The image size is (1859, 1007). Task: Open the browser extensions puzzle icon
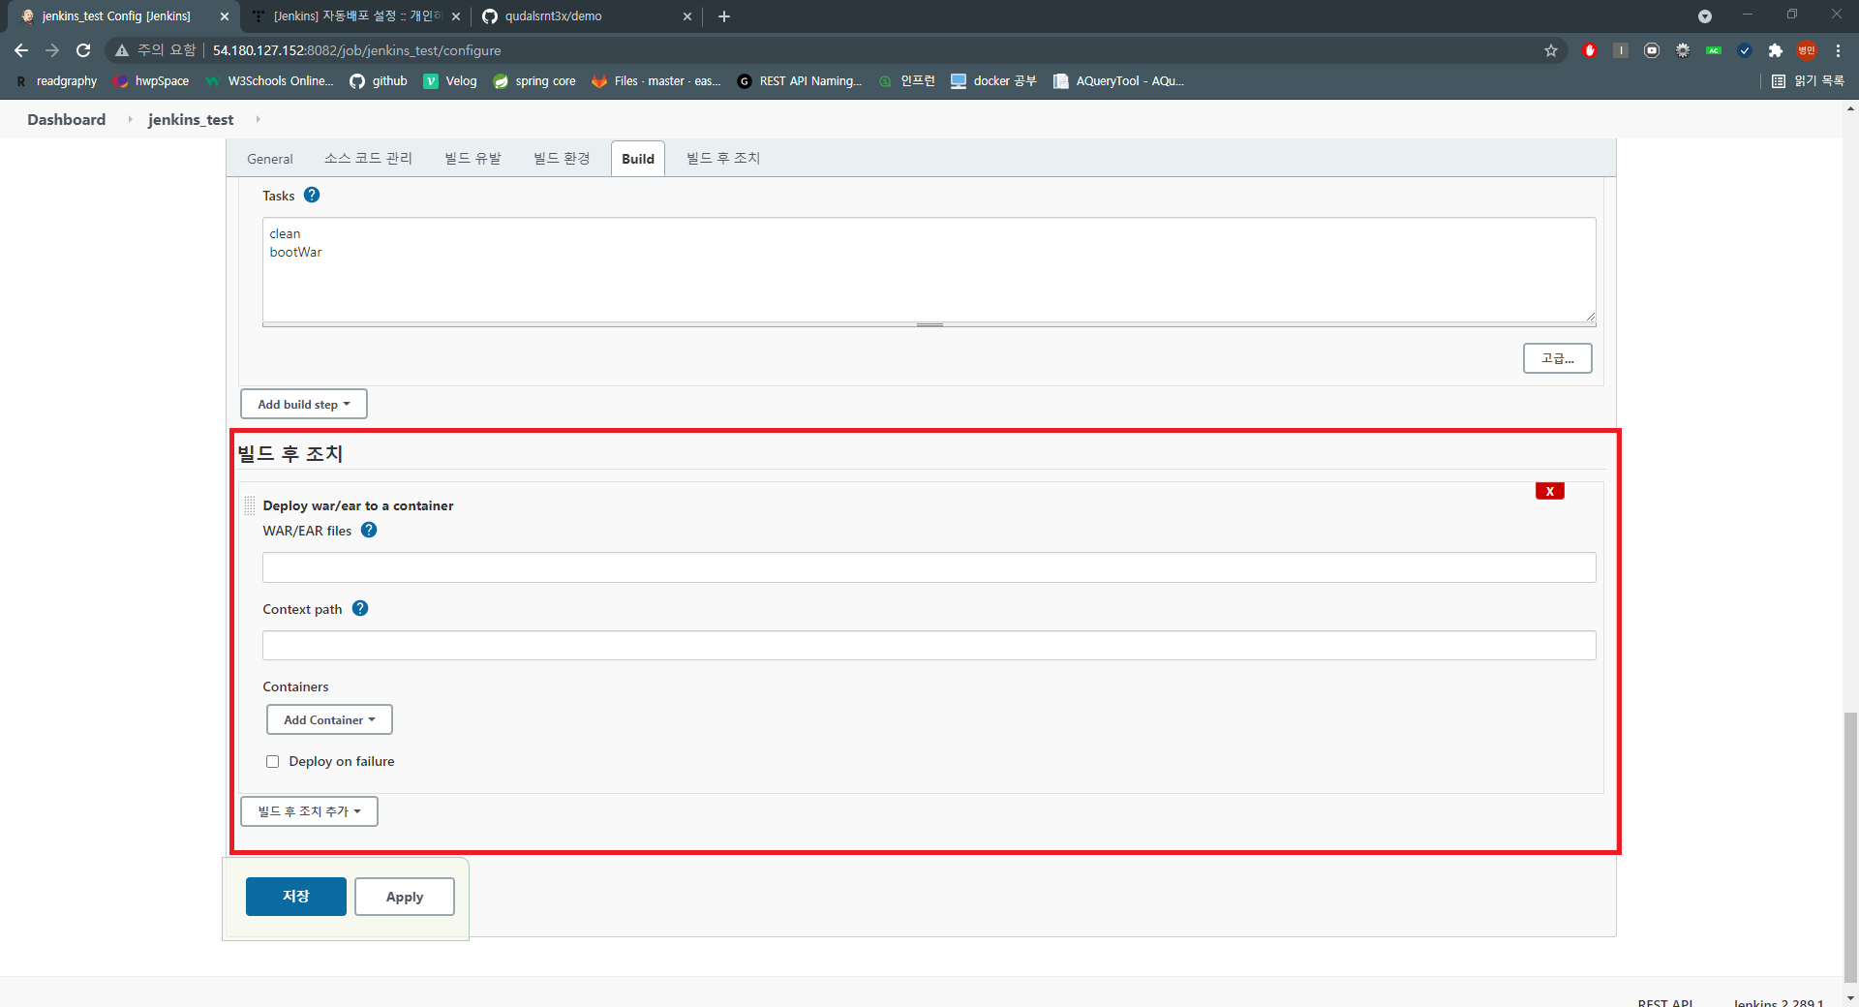pyautogui.click(x=1776, y=50)
